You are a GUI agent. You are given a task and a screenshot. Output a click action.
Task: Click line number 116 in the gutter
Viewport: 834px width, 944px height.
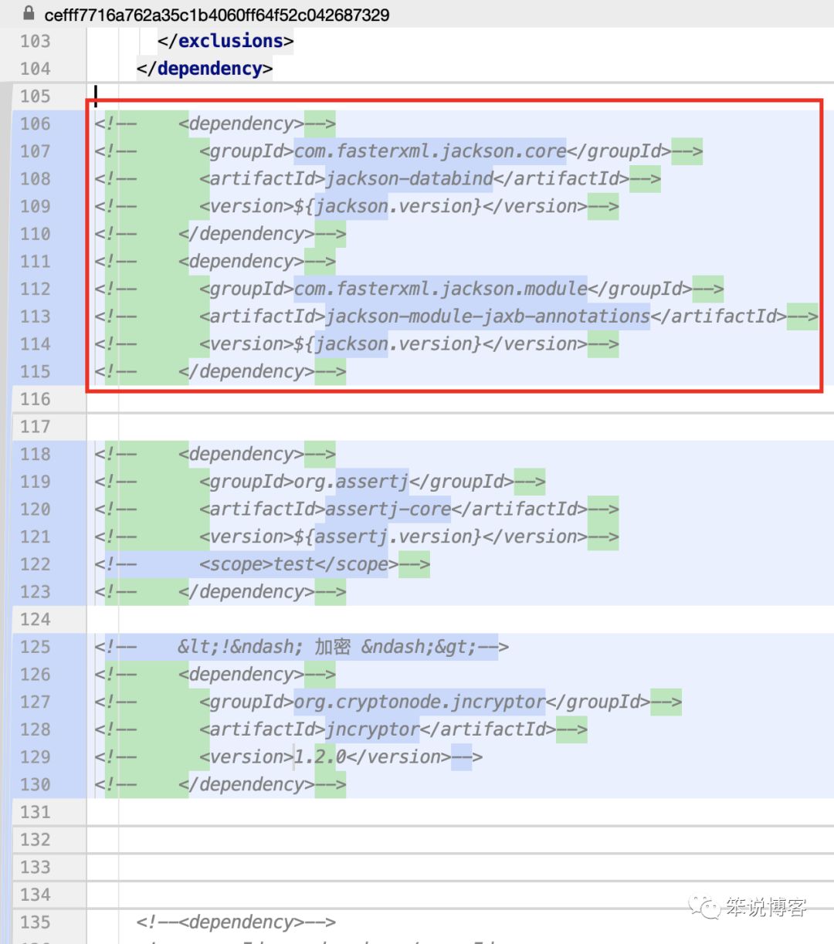coord(36,399)
